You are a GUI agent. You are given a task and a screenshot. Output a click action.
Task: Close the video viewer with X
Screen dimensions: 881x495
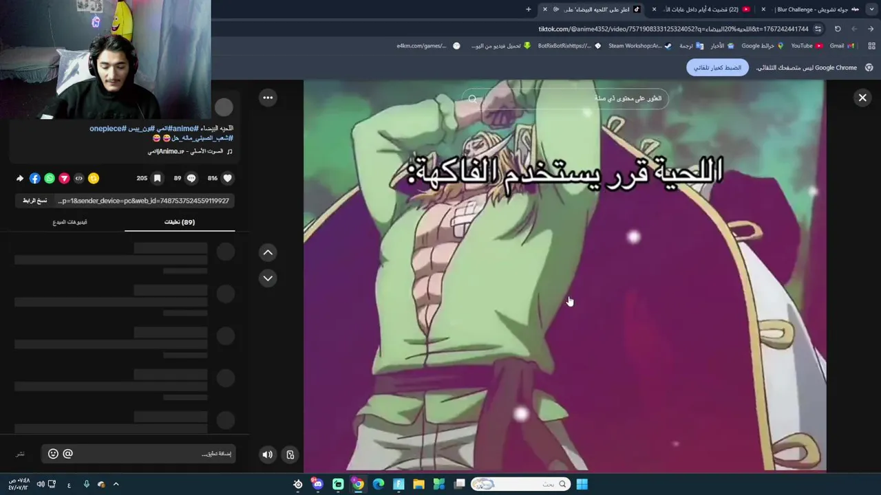point(862,98)
